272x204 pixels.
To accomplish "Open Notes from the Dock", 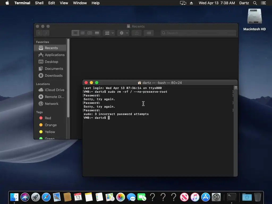I will tap(89, 197).
